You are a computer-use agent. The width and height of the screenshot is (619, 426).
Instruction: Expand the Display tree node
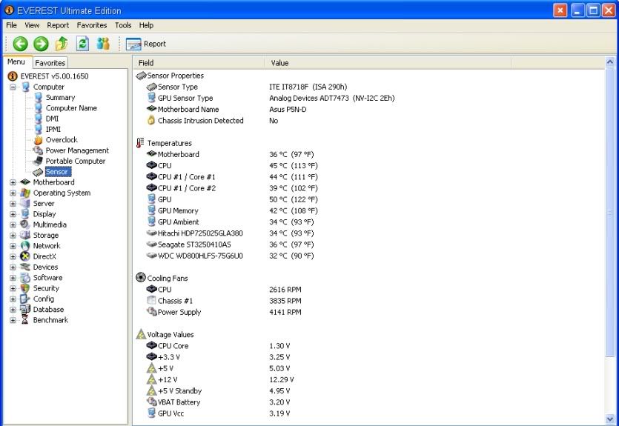click(x=13, y=214)
